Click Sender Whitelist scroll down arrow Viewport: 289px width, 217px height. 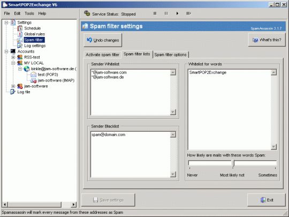[x=173, y=112]
